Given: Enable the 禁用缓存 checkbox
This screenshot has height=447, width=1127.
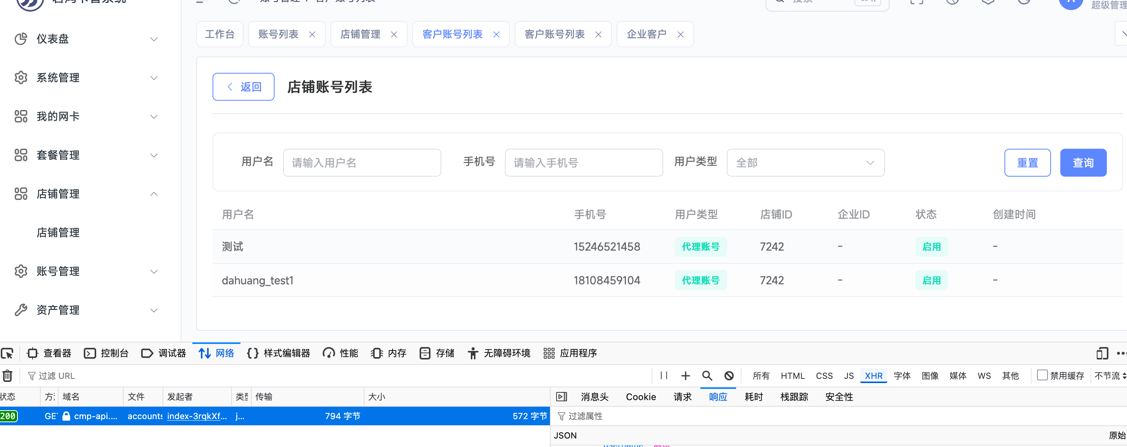Looking at the screenshot, I should coord(1042,375).
